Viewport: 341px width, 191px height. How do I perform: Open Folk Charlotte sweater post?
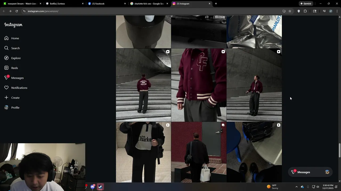tap(143, 152)
